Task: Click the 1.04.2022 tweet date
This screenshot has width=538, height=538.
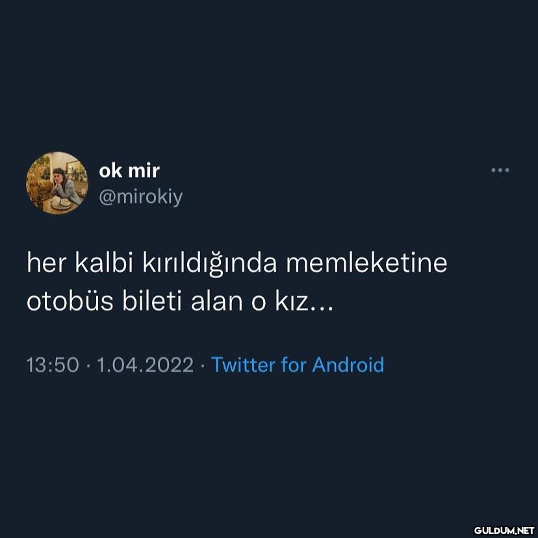Action: pos(146,365)
